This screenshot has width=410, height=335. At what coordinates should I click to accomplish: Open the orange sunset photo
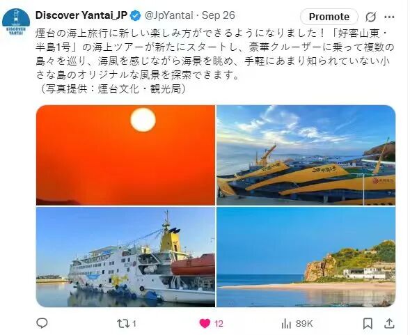click(x=125, y=155)
